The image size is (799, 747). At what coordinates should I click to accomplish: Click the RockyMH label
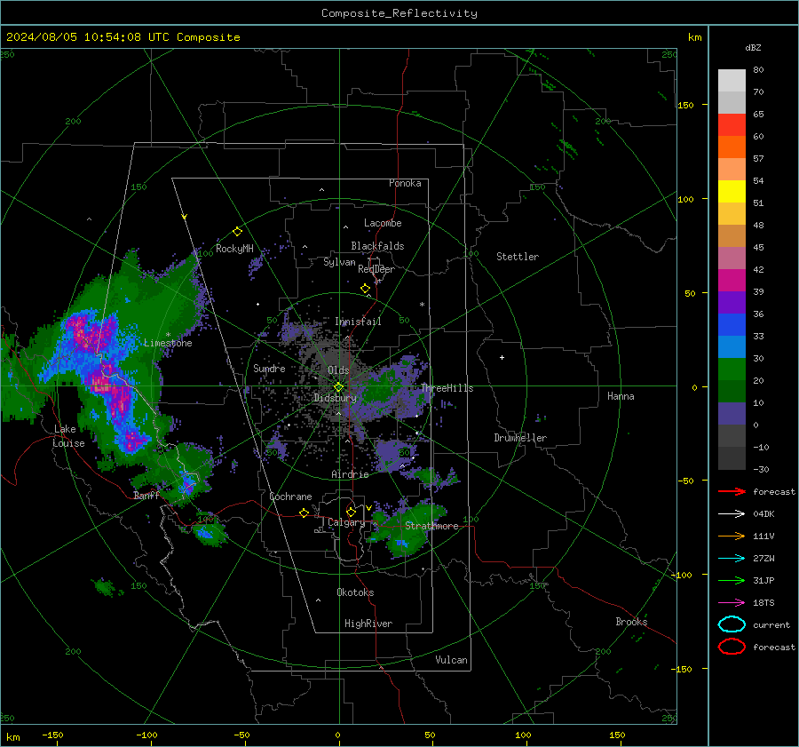pos(234,249)
